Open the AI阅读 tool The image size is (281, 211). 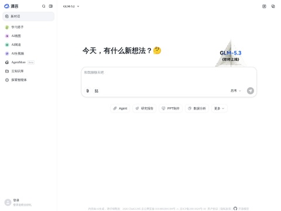[28, 45]
